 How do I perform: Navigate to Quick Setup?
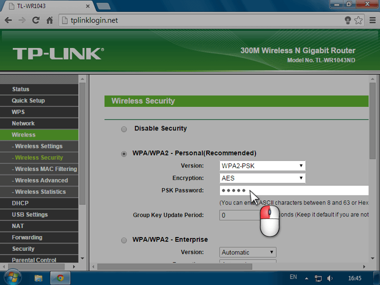click(x=28, y=100)
